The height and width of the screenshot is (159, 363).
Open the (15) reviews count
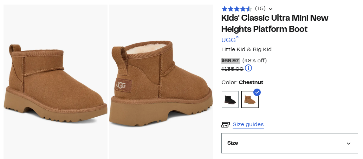tap(260, 8)
